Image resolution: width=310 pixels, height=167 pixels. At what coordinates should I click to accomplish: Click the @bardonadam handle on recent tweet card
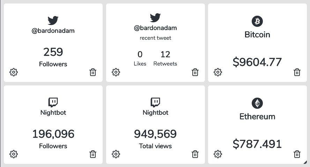155,28
